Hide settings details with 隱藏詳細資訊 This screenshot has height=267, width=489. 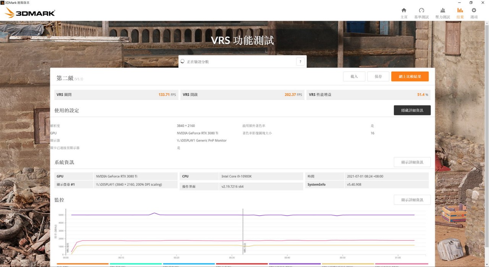point(412,110)
